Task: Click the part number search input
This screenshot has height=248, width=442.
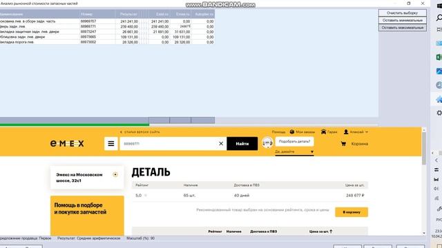Action: (169, 144)
